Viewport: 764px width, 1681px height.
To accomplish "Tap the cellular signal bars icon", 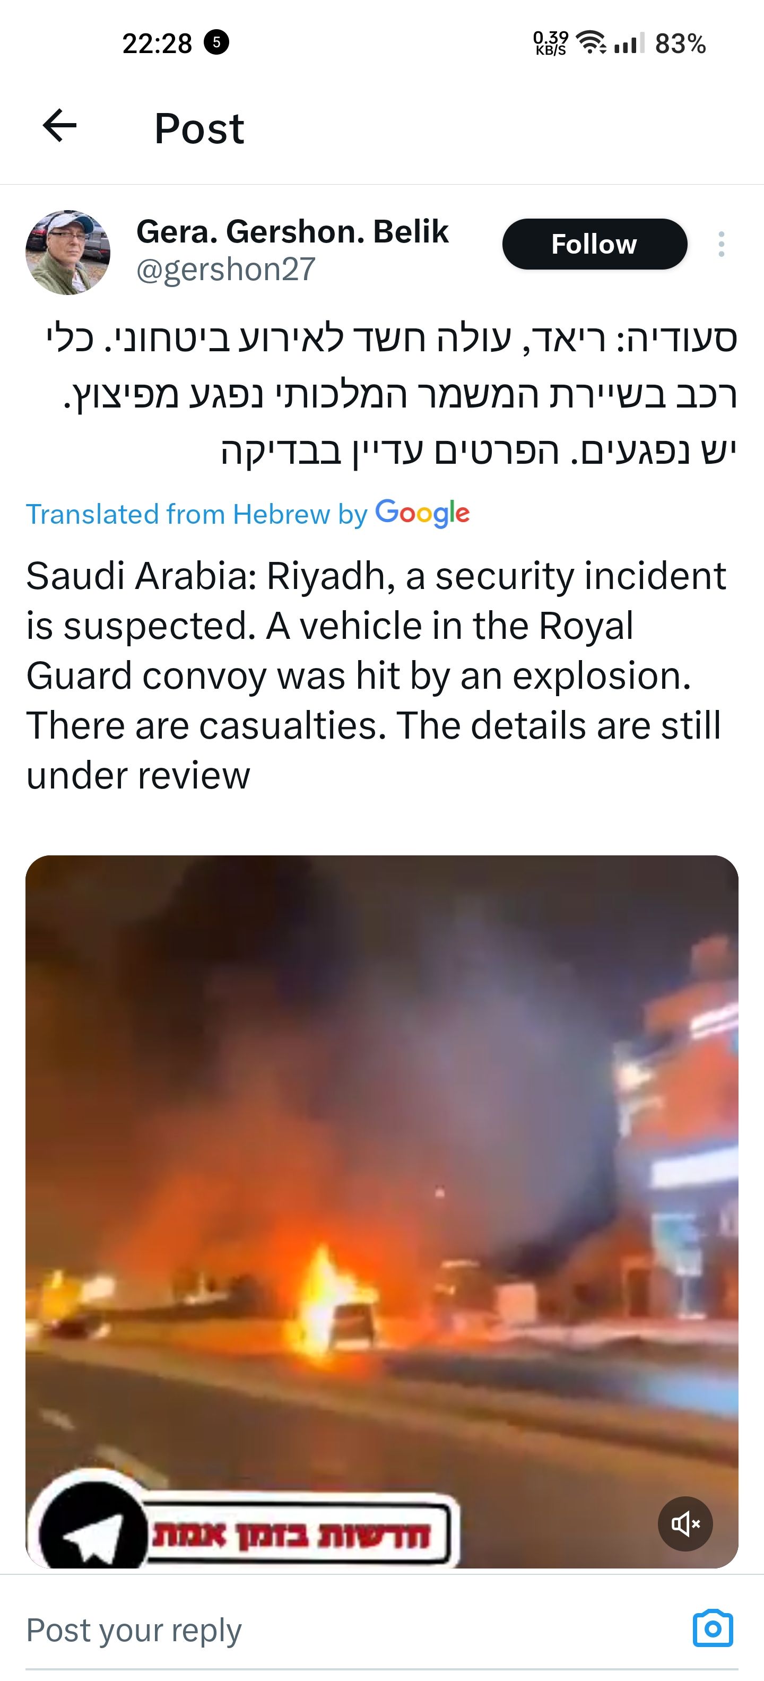I will 629,43.
